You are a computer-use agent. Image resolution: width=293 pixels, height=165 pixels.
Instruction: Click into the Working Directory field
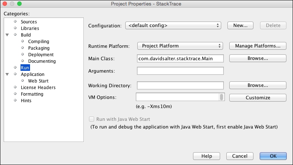click(180, 85)
